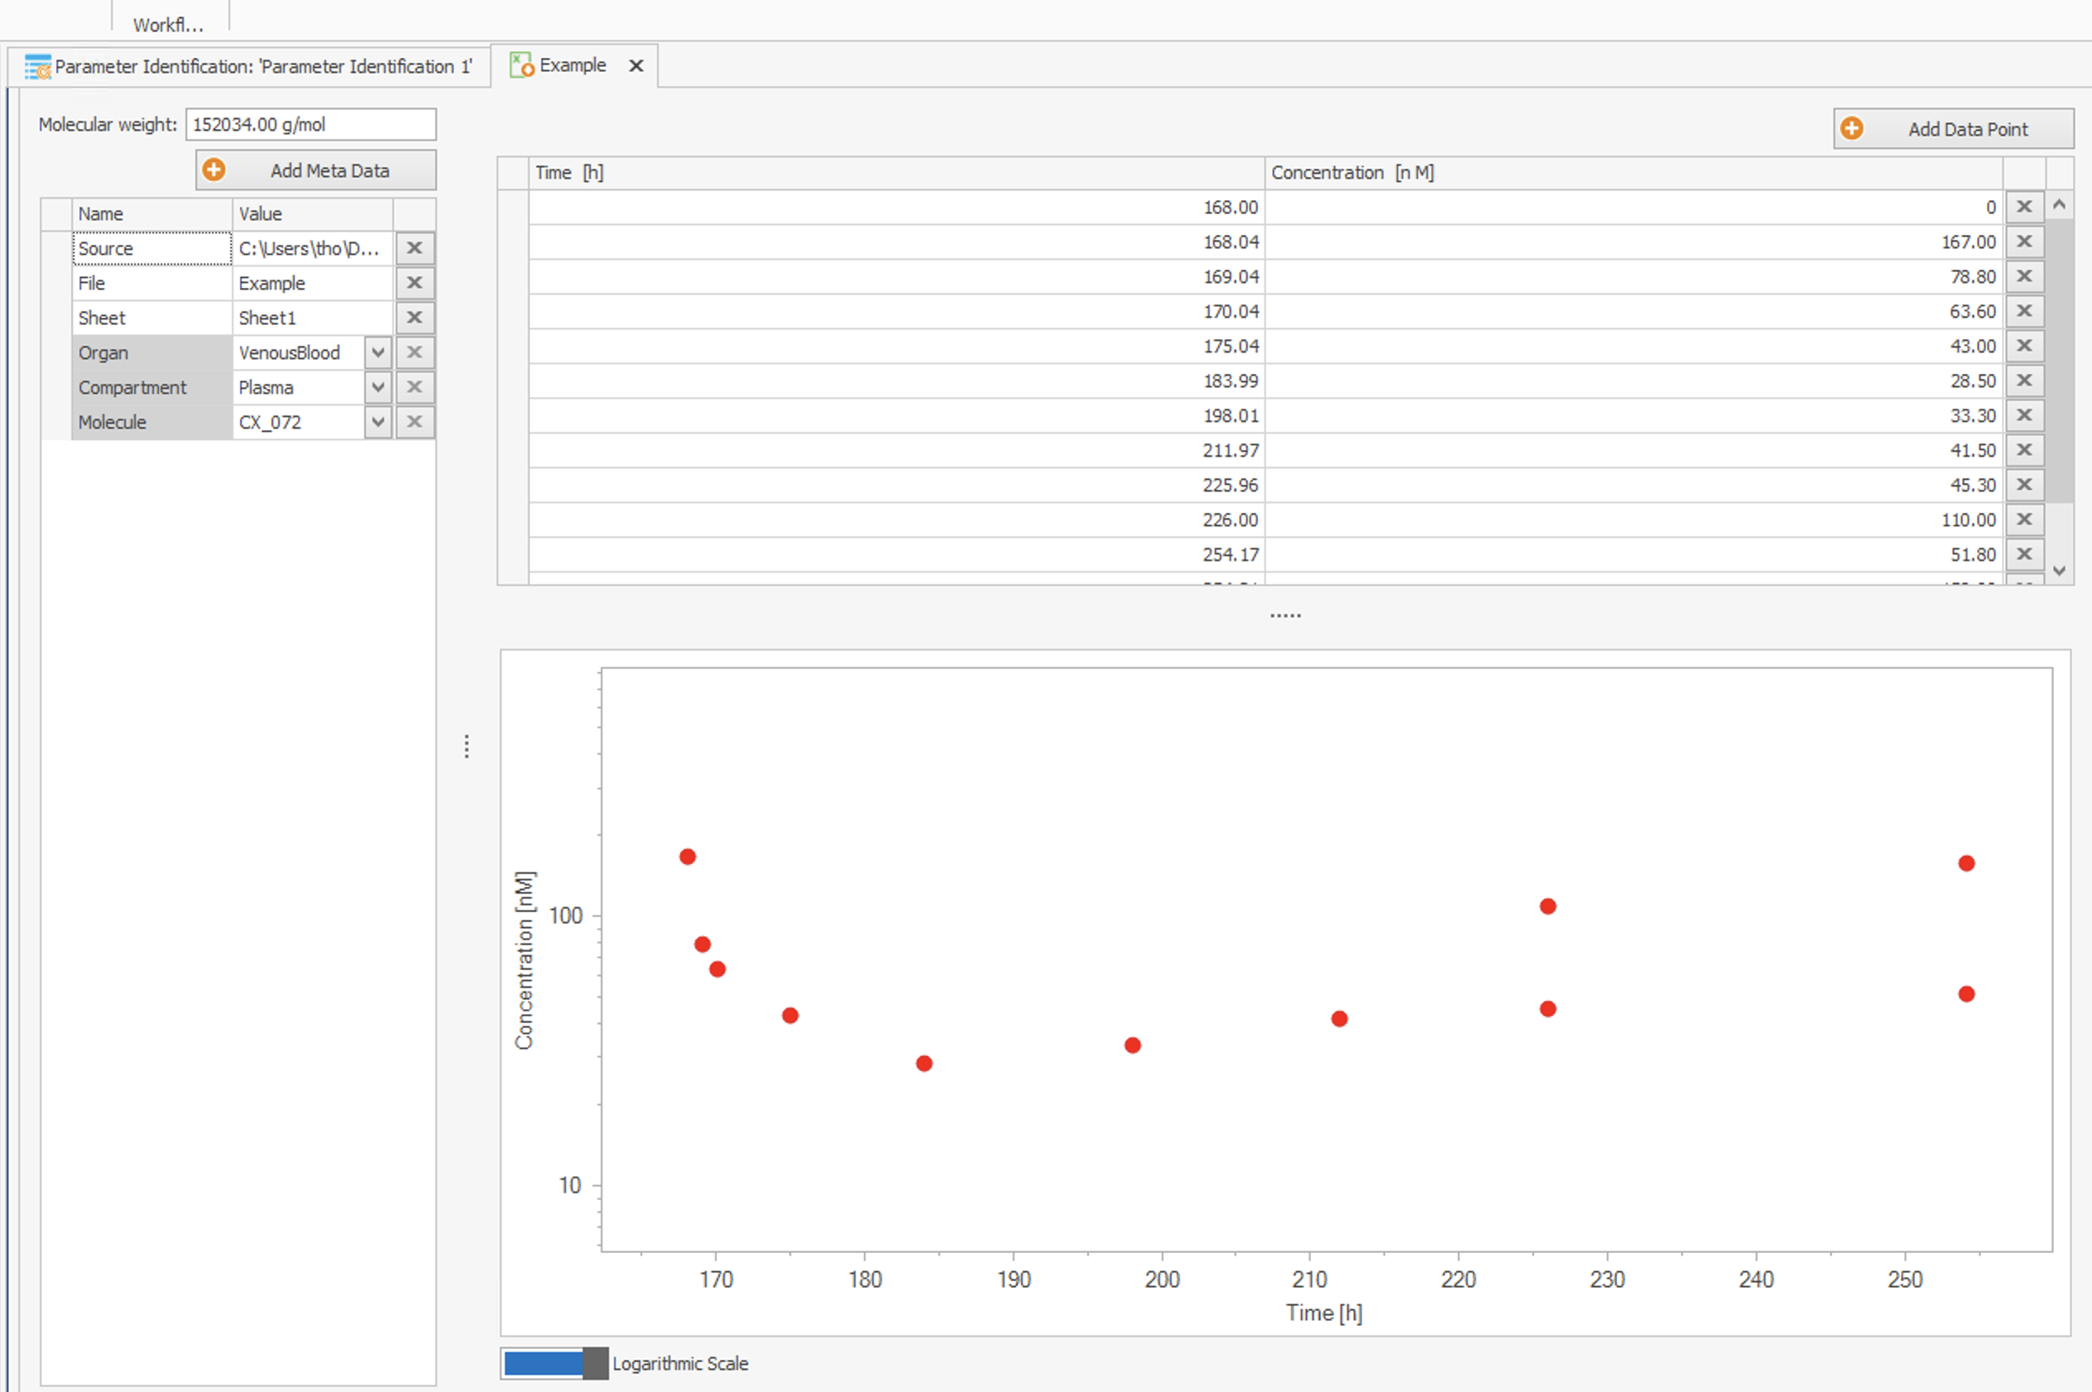Click the Molecular weight input field
Image resolution: width=2092 pixels, height=1392 pixels.
[x=310, y=124]
